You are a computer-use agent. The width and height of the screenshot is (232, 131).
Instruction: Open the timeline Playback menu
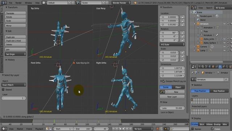(39, 129)
